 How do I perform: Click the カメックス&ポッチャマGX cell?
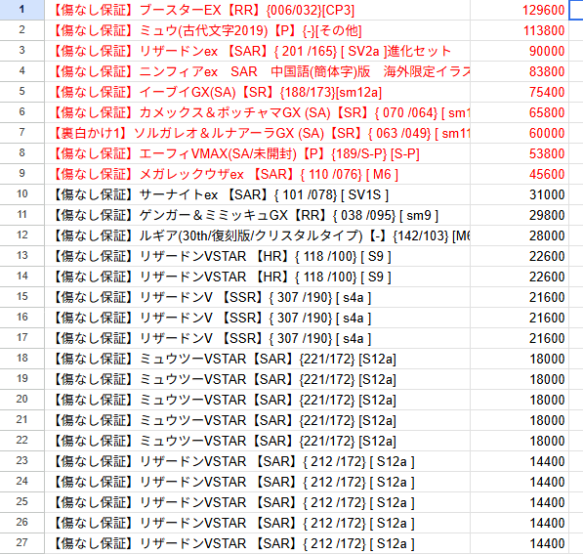[257, 112]
